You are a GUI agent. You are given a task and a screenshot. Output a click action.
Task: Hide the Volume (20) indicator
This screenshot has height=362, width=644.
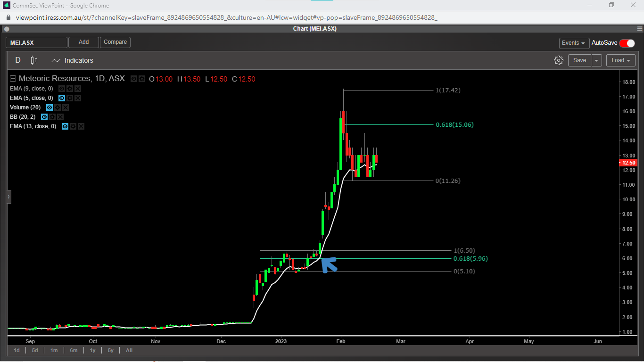click(50, 107)
